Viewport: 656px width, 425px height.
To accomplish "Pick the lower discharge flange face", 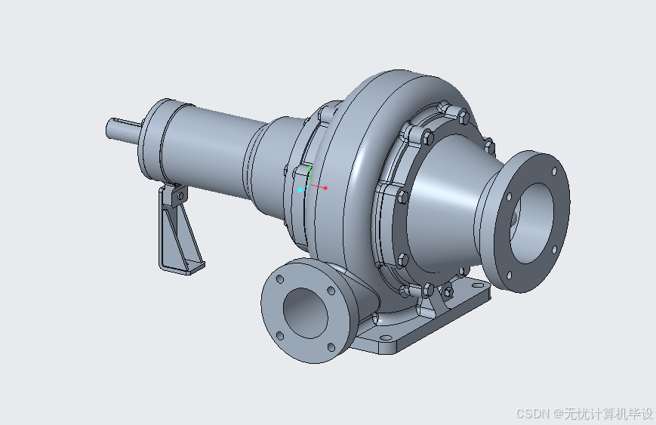I will click(306, 312).
